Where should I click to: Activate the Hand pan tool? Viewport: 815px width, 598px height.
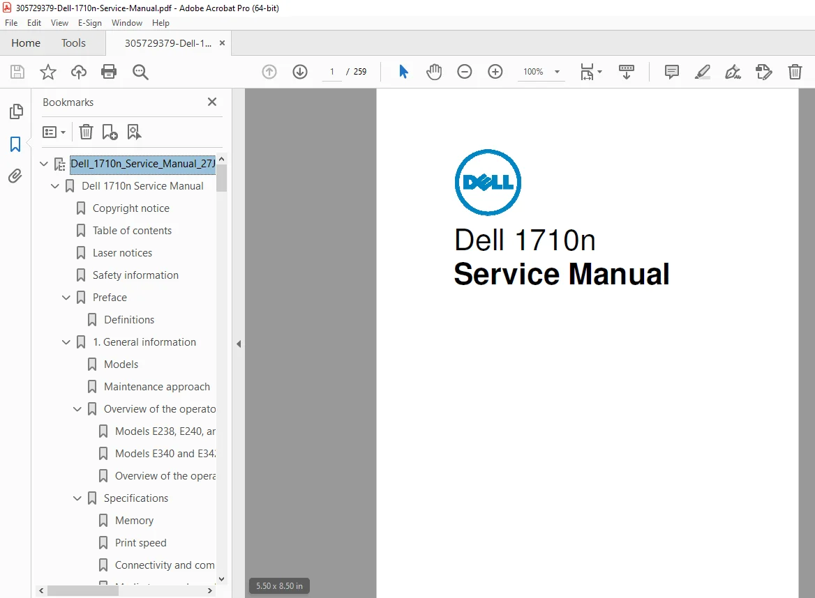[434, 72]
